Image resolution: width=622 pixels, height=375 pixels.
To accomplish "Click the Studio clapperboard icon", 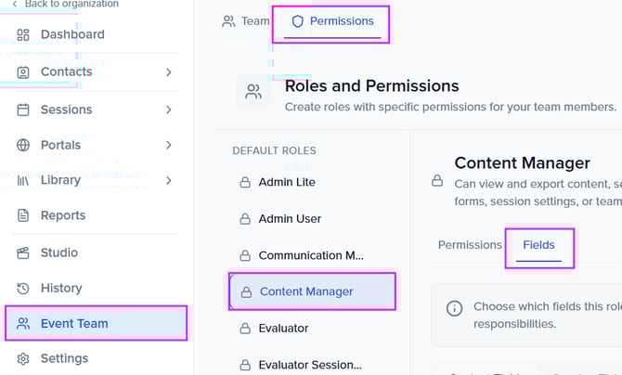I will point(23,252).
